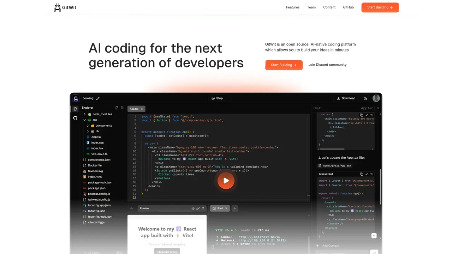Select the Explorer files icon in sidebar
452x254 pixels.
(x=75, y=109)
